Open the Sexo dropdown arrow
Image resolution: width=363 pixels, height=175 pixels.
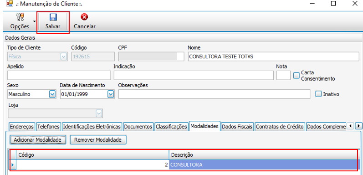tap(52, 94)
